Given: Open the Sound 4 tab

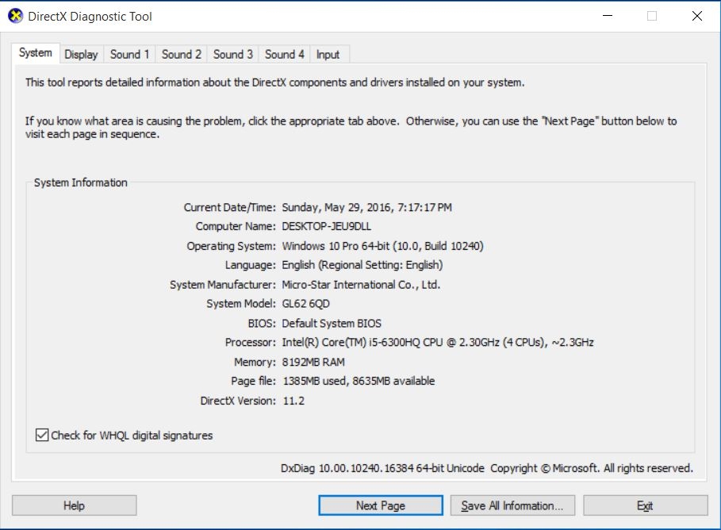Looking at the screenshot, I should [284, 54].
